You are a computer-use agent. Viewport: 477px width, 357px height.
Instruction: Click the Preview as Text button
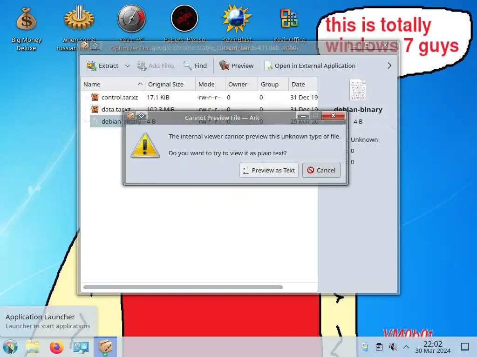point(269,170)
